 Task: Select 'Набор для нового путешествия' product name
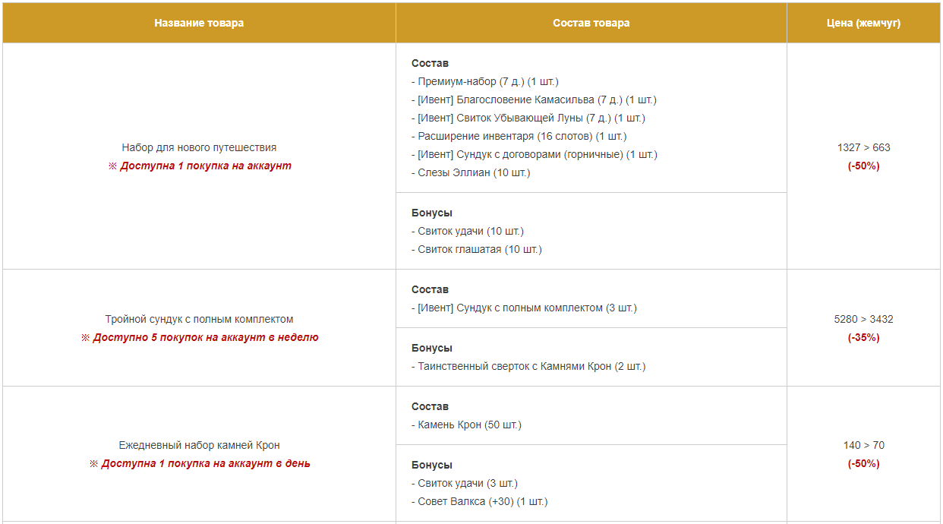(x=199, y=147)
